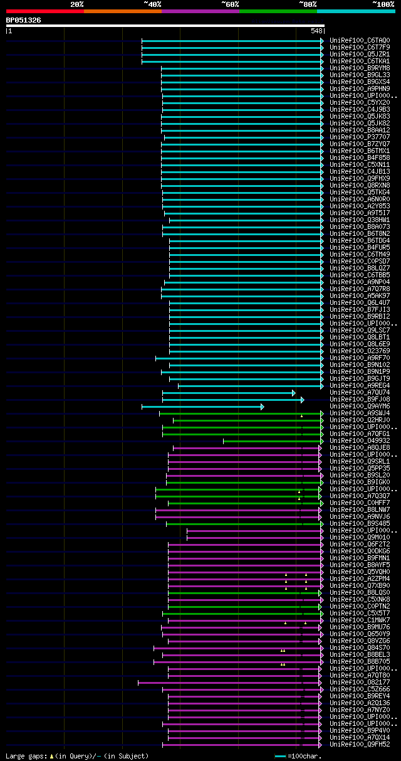Viewport: 401px width, 761px height.
Task: Click the short cyan alignment bar for A7QU74
Action: 229,393
